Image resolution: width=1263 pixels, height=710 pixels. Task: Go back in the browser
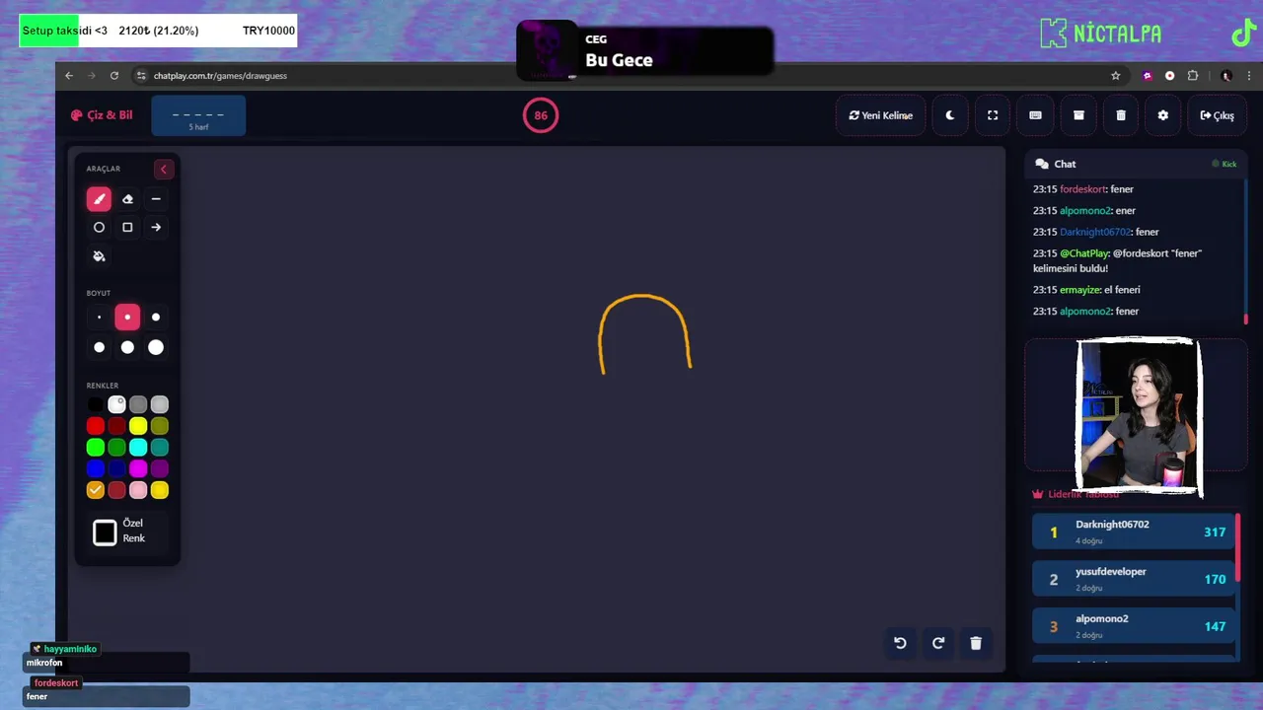click(x=69, y=76)
